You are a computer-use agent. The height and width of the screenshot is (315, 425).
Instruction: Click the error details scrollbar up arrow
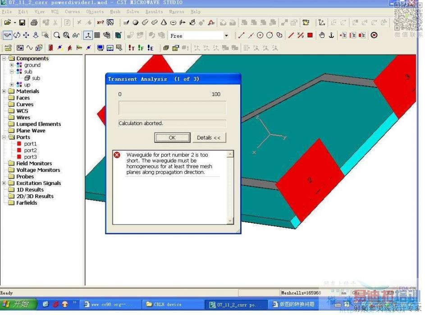[x=230, y=154]
